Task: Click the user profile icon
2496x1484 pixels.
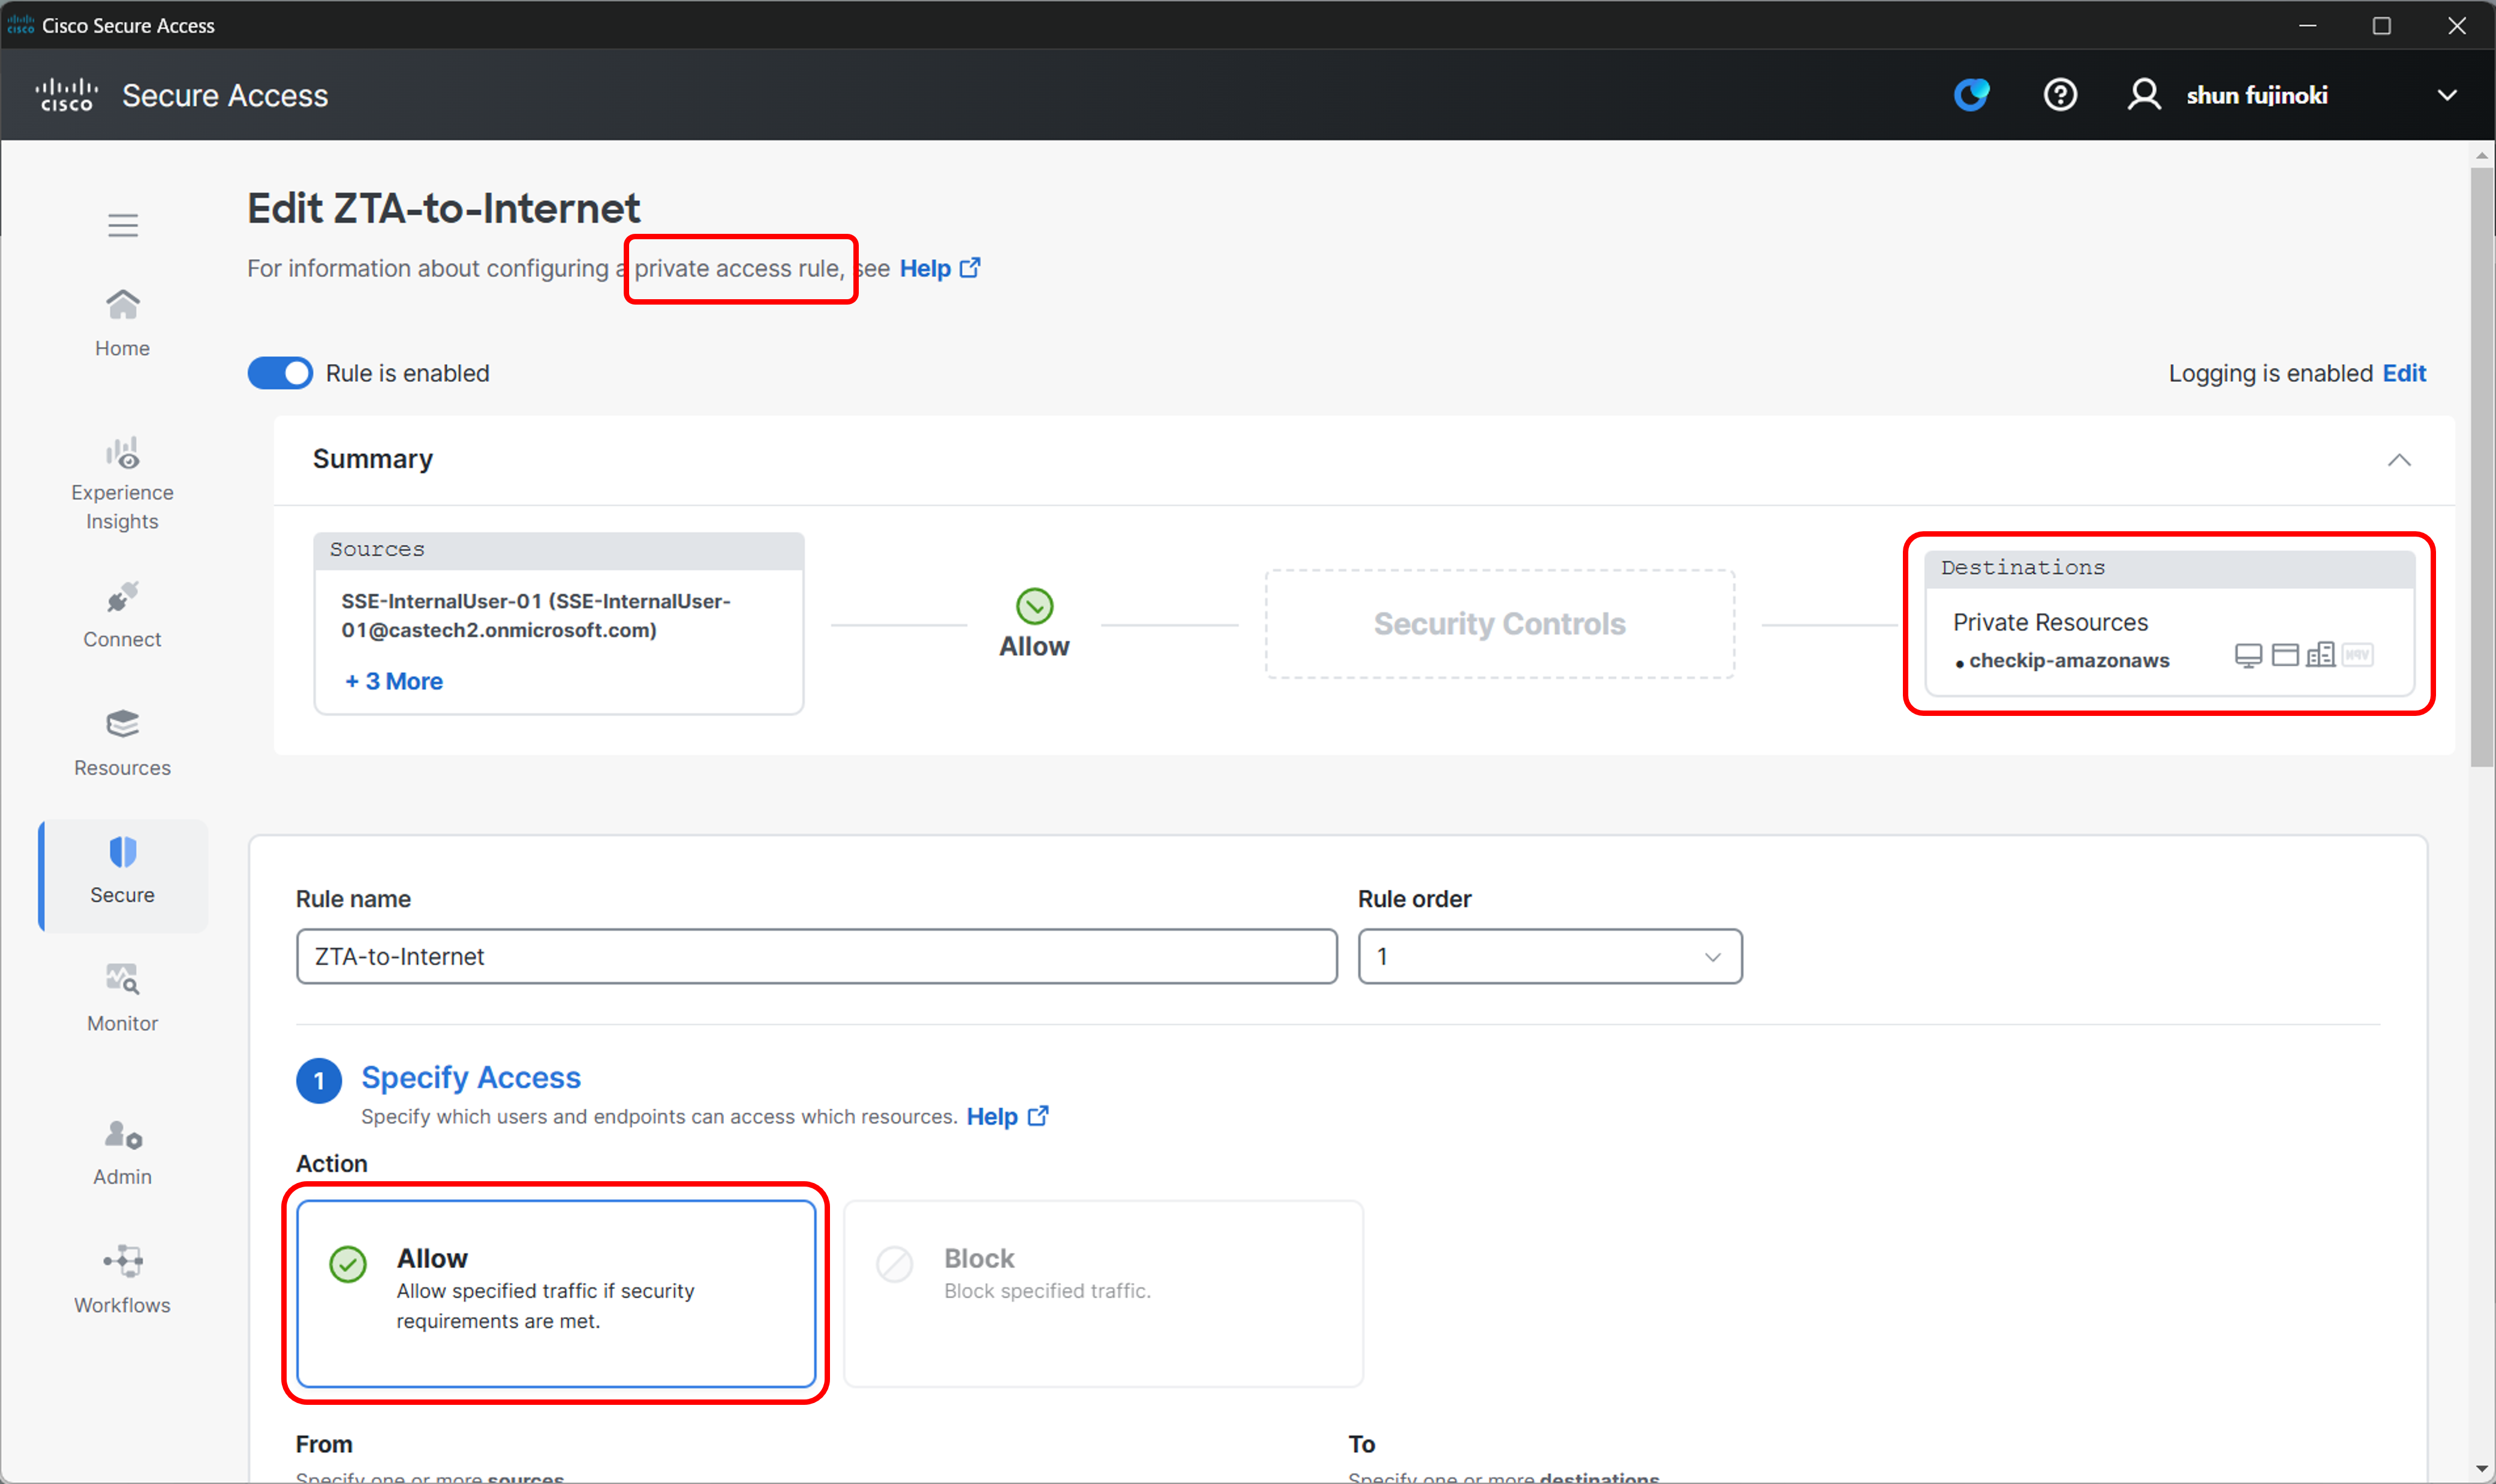Action: coord(2144,95)
